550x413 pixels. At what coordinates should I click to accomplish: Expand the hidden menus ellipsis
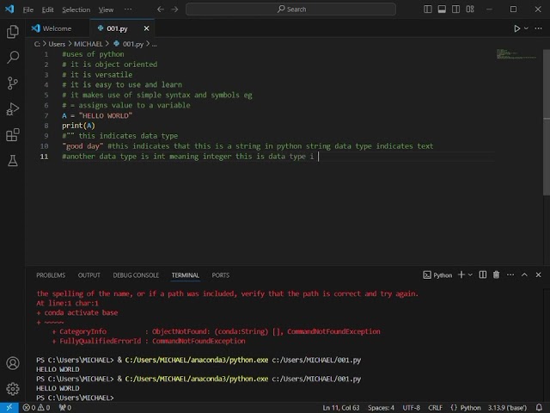tap(128, 9)
